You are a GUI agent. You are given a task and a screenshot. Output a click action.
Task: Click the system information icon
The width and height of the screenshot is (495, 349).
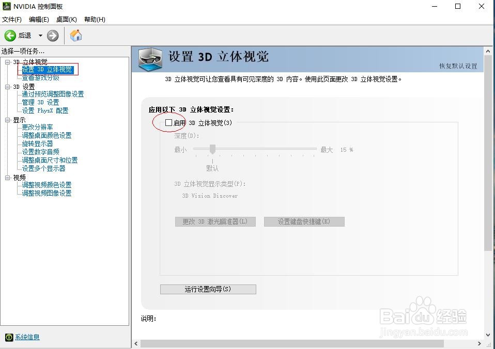coord(9,337)
